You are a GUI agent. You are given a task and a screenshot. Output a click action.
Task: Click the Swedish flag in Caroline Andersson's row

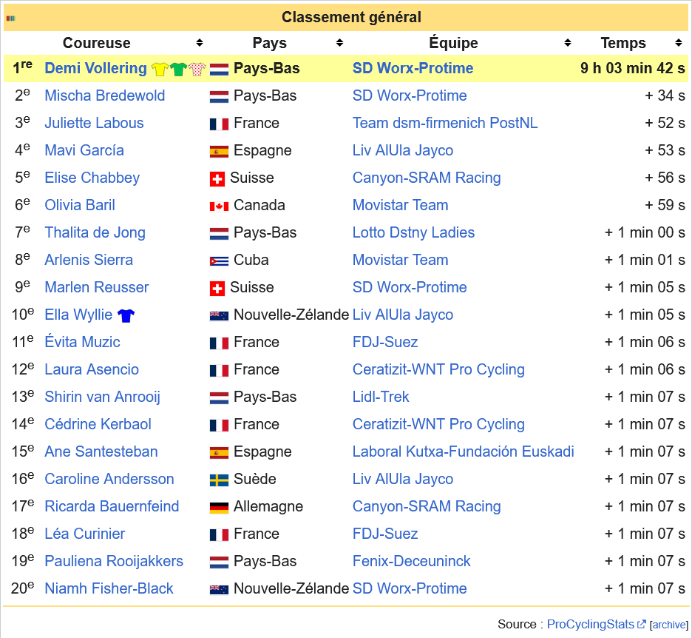[219, 480]
